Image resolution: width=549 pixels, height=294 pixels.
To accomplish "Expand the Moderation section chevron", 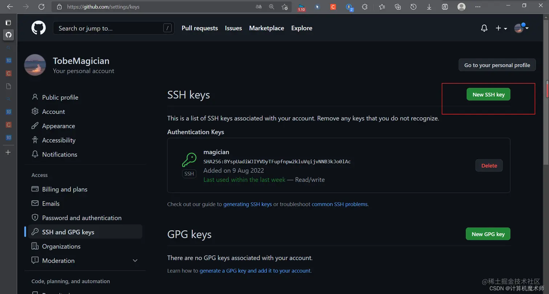I will point(135,261).
